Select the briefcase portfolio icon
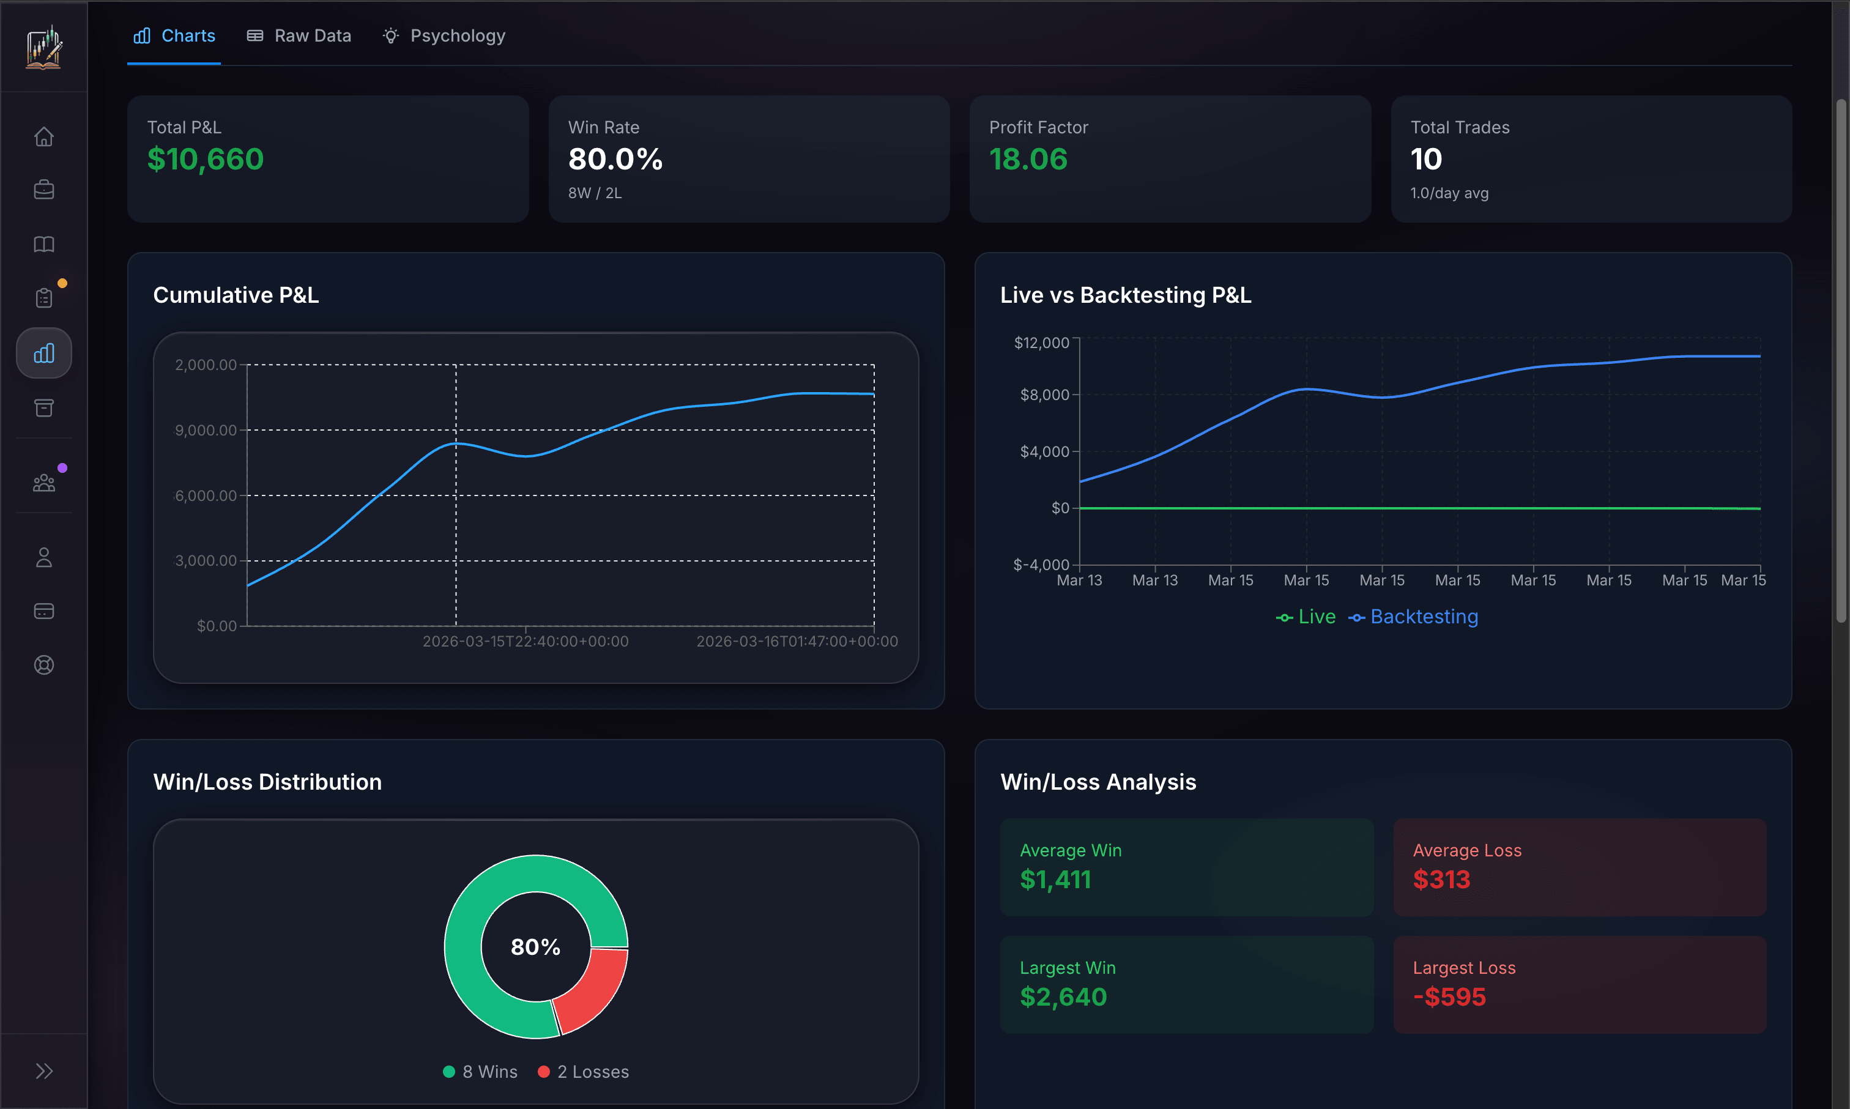The image size is (1850, 1109). (x=43, y=190)
